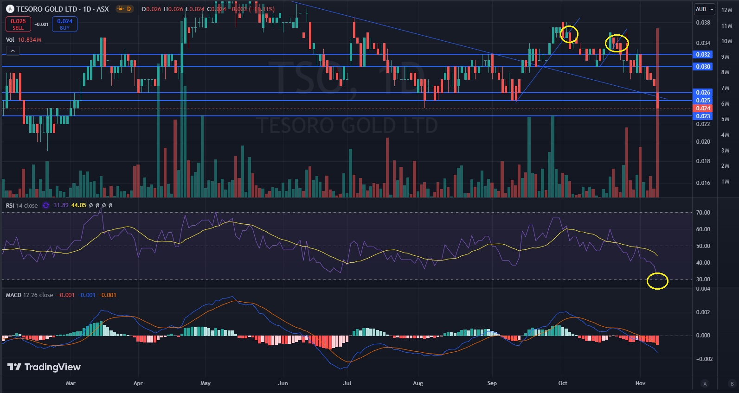Image resolution: width=739 pixels, height=393 pixels.
Task: Select the low price L0.024 in legend
Action: click(x=194, y=9)
